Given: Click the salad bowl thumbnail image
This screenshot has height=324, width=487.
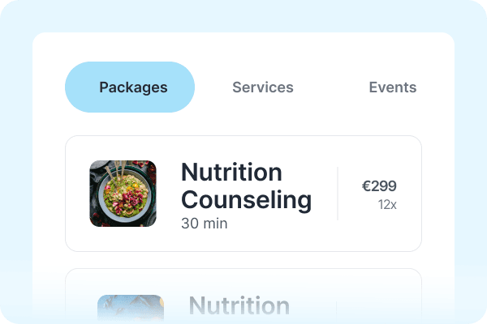Looking at the screenshot, I should (x=123, y=194).
